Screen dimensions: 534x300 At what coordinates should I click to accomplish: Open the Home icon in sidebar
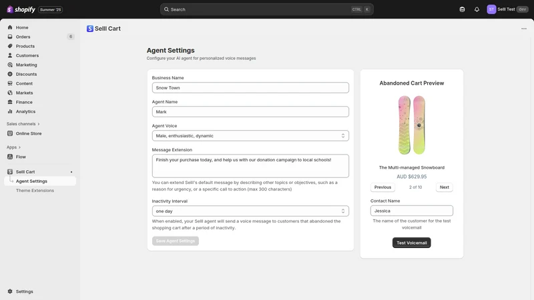pos(10,27)
